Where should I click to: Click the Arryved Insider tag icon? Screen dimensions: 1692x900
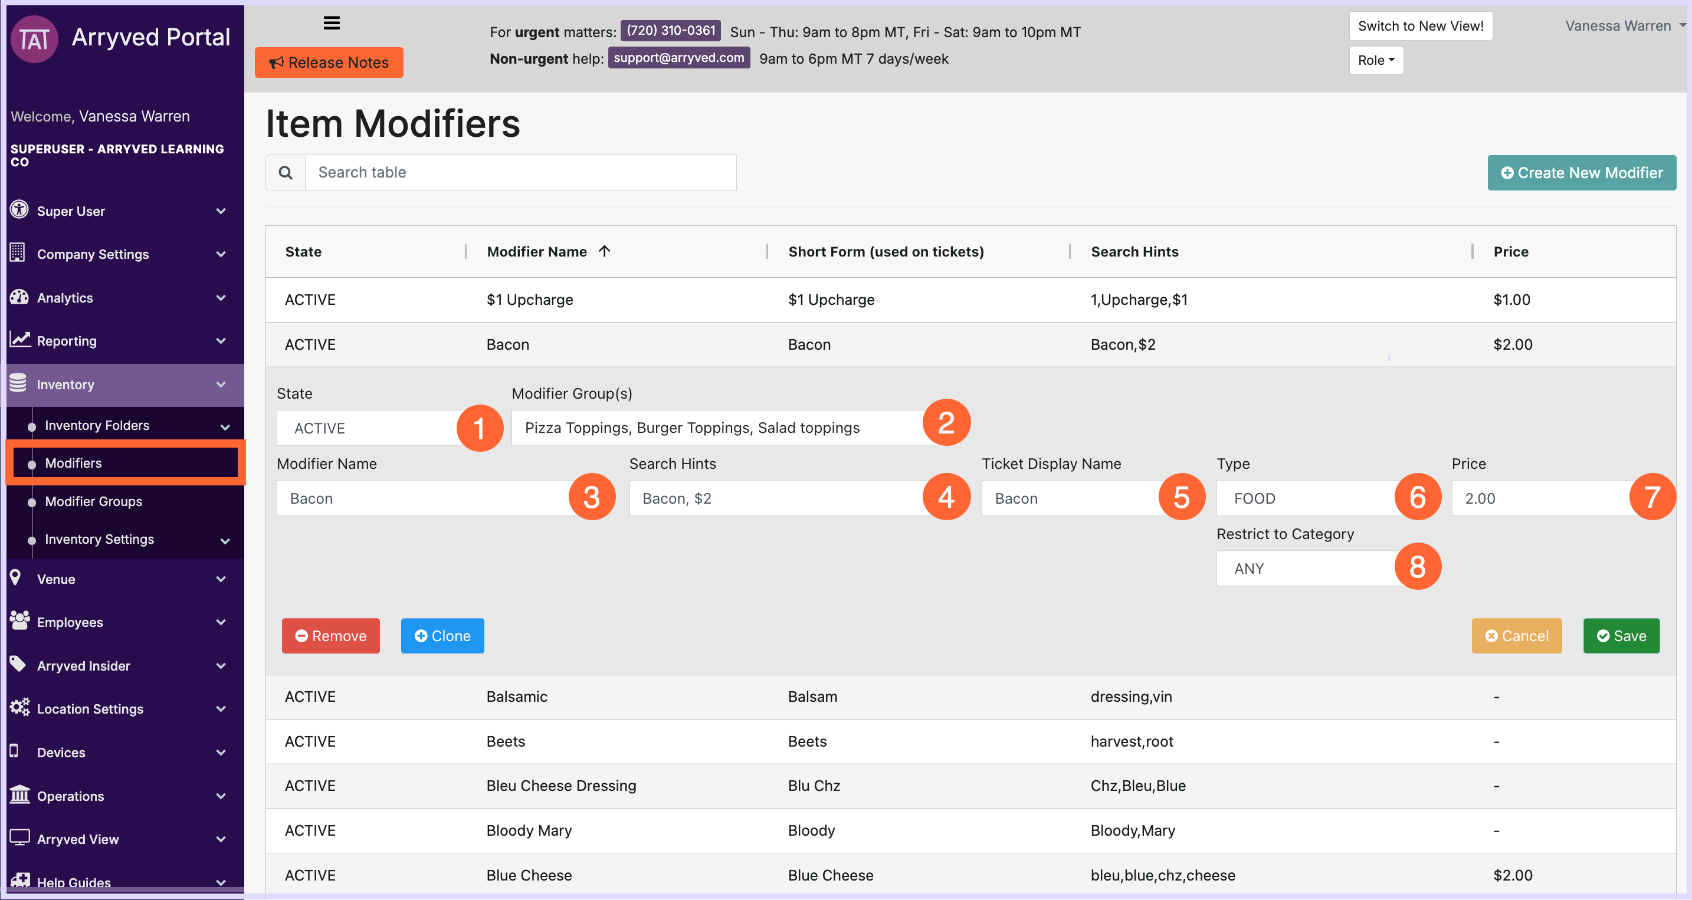click(18, 664)
